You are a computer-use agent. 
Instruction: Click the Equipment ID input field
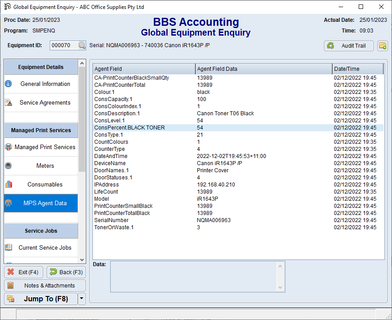point(64,45)
